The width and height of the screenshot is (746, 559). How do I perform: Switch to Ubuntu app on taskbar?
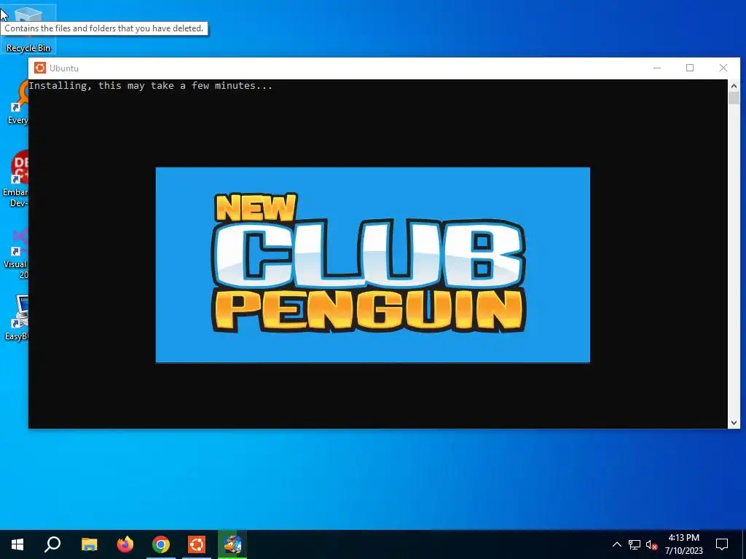tap(197, 544)
